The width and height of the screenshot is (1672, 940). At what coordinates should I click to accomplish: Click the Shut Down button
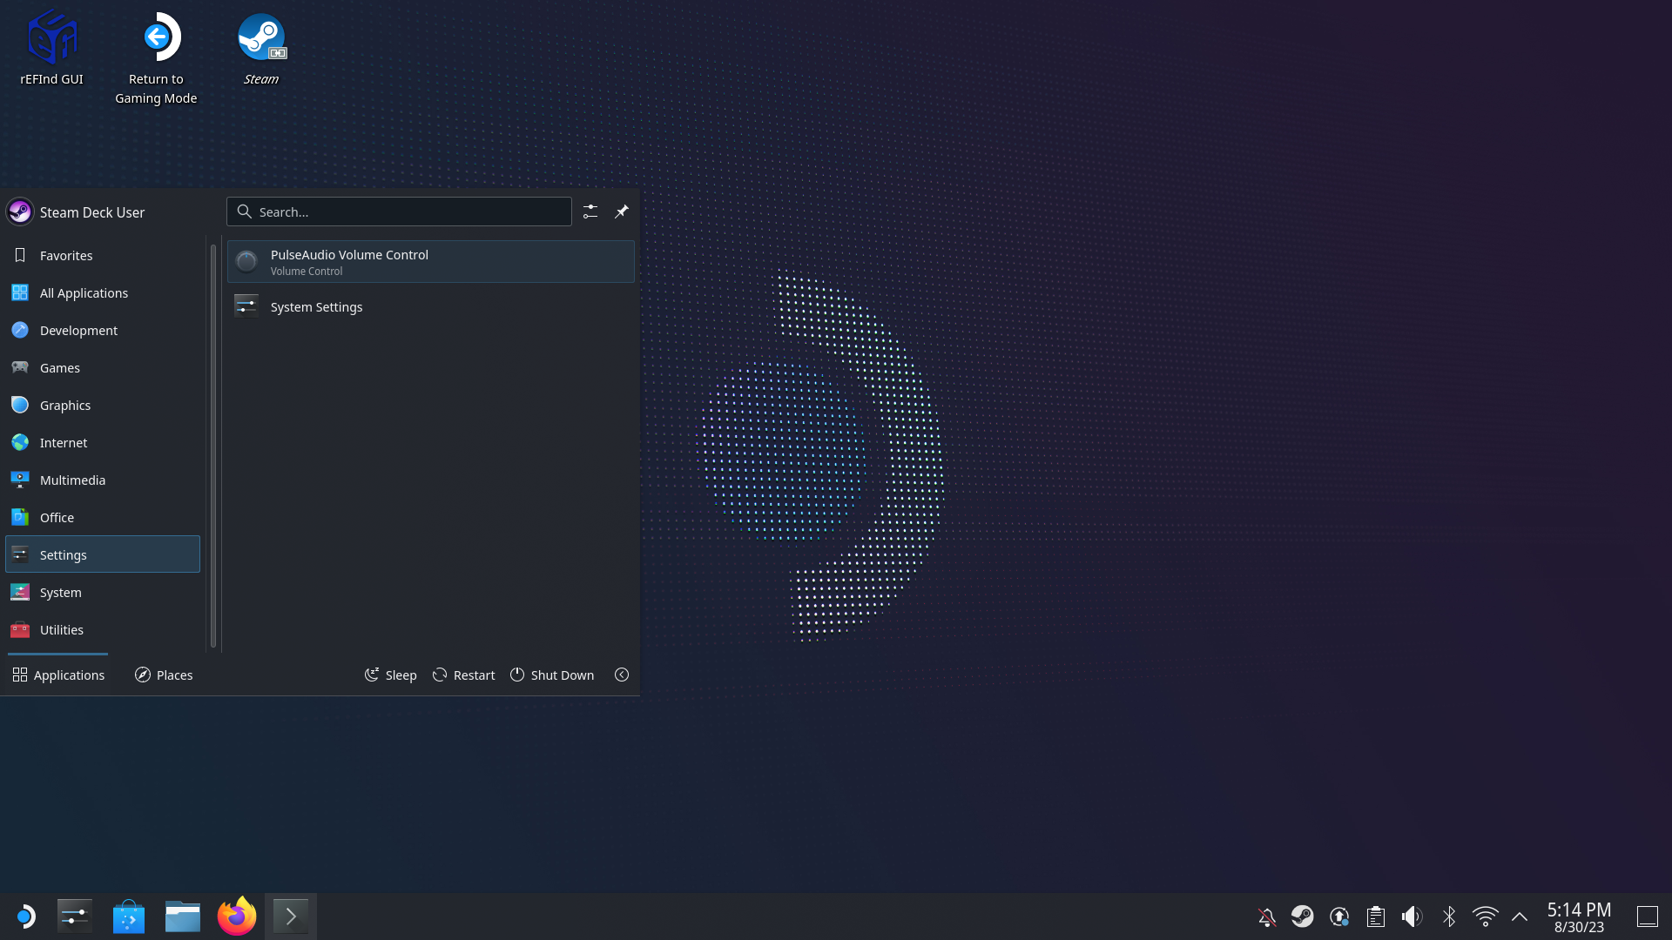(551, 675)
